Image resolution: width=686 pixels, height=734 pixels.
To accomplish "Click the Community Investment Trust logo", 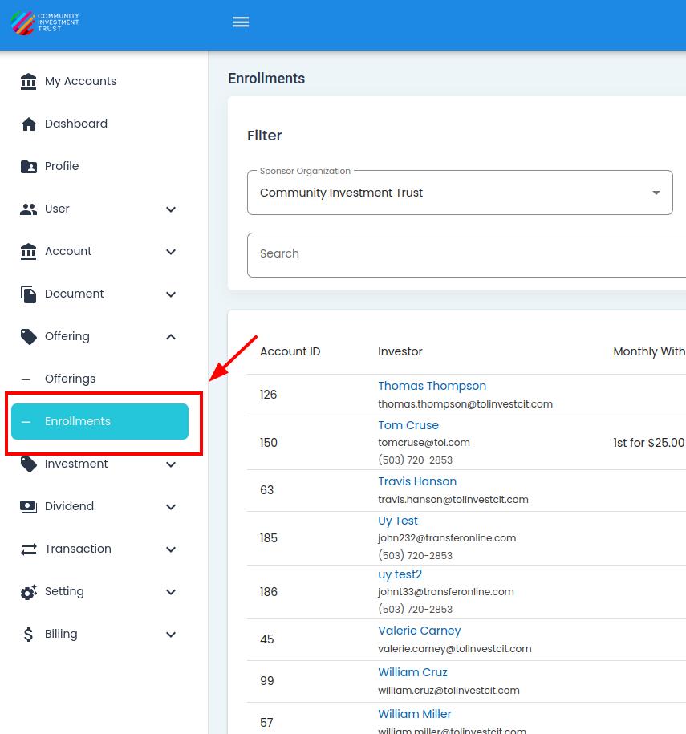I will click(46, 22).
